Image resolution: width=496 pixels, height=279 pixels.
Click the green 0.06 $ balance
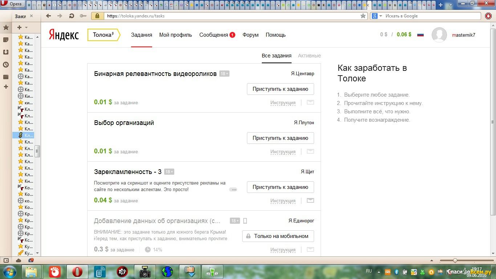point(404,35)
